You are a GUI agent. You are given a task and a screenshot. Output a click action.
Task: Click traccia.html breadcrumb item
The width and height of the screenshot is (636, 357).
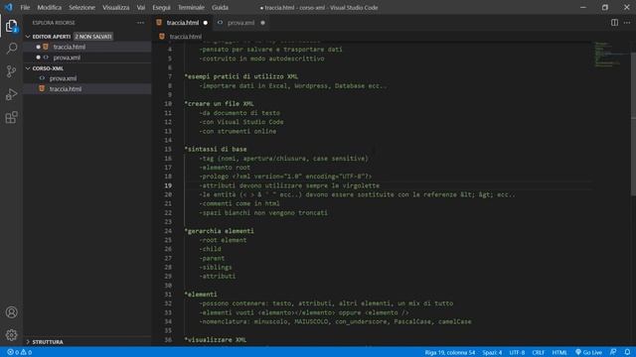point(186,37)
